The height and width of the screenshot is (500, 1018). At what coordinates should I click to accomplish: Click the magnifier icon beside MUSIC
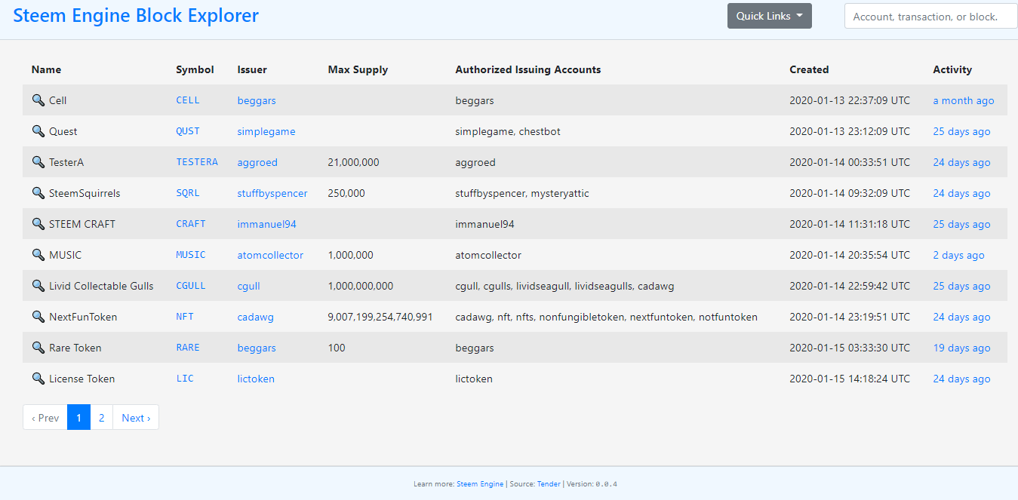click(38, 255)
